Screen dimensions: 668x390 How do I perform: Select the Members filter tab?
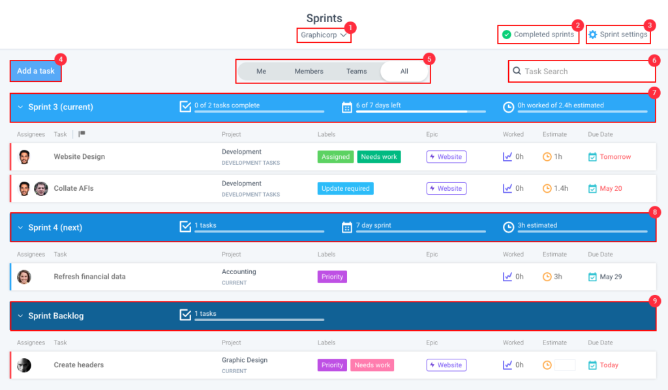pos(309,72)
